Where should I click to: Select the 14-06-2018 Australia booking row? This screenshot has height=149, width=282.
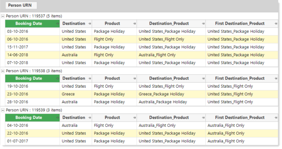pyautogui.click(x=141, y=55)
